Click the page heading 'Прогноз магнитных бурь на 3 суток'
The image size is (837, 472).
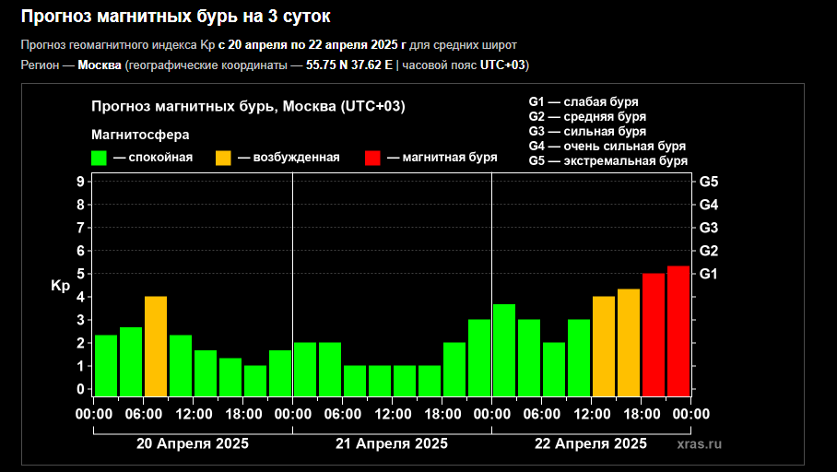pyautogui.click(x=176, y=17)
